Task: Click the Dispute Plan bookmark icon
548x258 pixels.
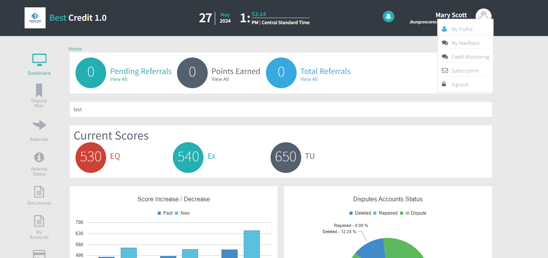Action: [39, 91]
